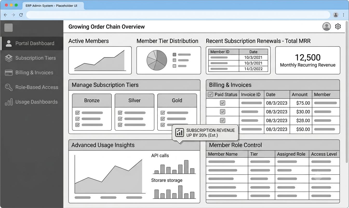Open the browser three-dot menu
Image resolution: width=349 pixels, height=208 pixels.
click(344, 15)
